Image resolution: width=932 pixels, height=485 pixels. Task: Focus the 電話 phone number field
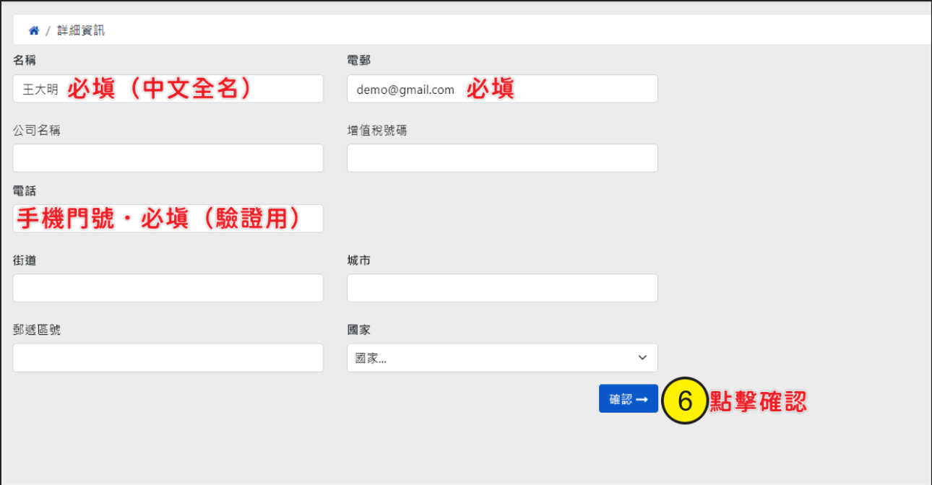click(x=168, y=219)
